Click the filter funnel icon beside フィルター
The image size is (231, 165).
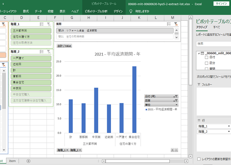point(199,84)
